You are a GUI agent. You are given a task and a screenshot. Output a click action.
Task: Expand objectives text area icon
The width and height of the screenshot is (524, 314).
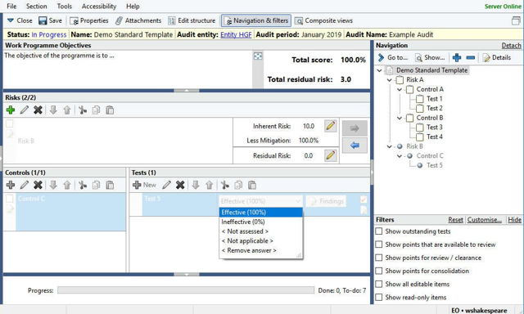[x=258, y=56]
